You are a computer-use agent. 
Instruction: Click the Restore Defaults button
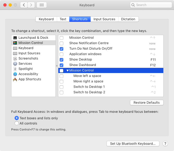(147, 103)
